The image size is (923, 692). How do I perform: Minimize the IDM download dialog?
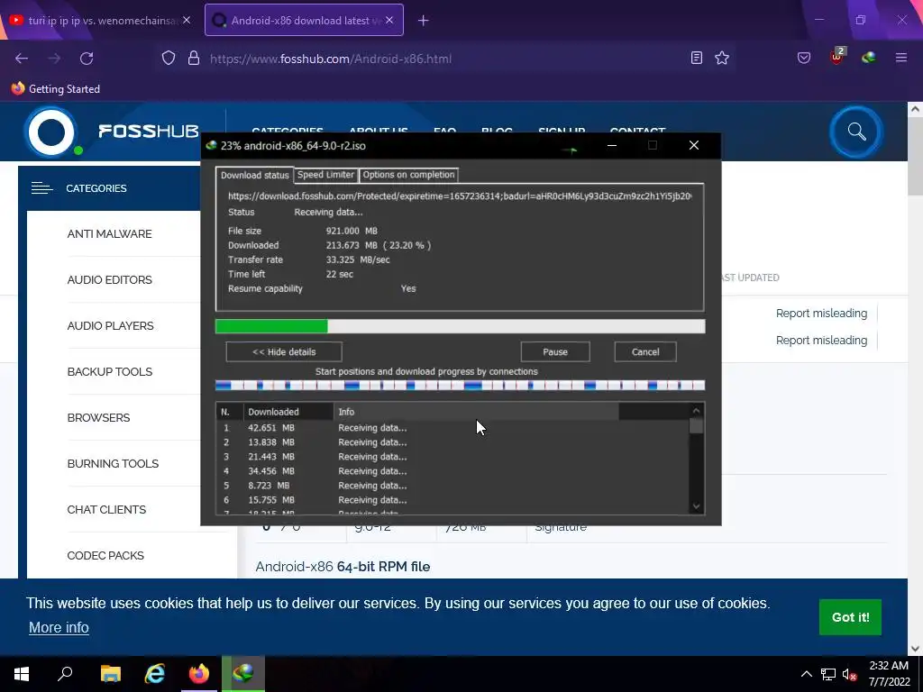612,145
